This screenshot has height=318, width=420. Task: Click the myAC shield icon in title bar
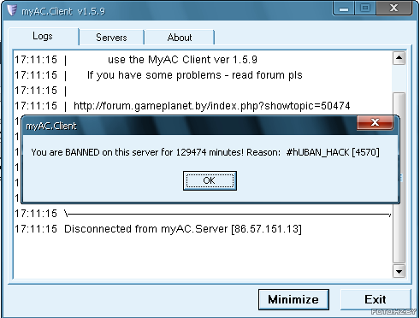12,10
